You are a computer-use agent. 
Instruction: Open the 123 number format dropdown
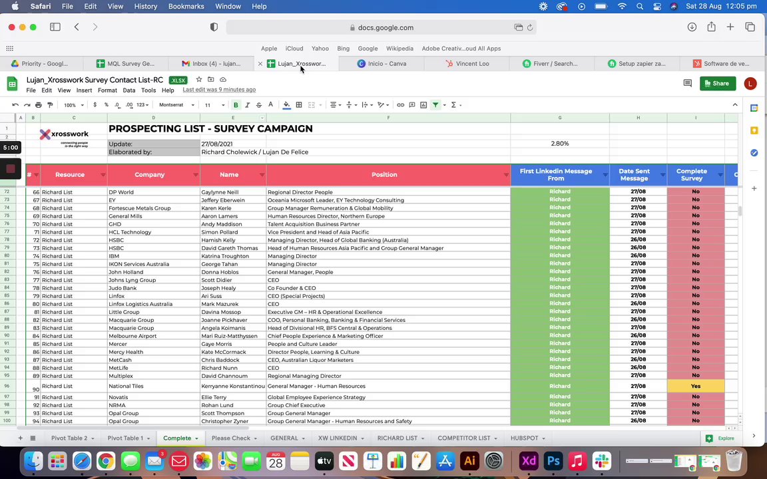142,105
